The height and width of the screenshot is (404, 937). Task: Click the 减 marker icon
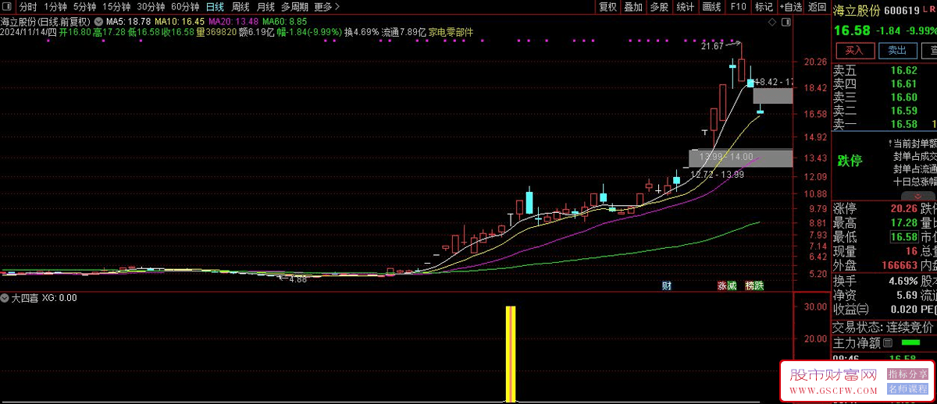coord(731,285)
